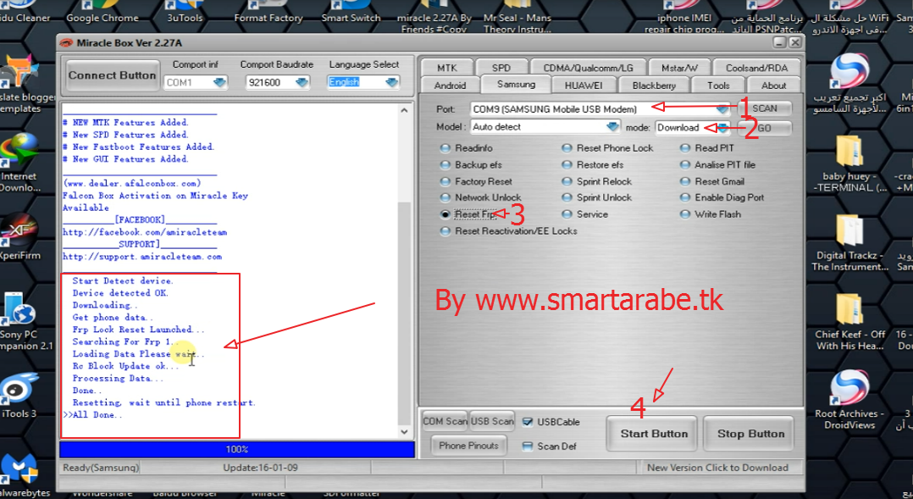This screenshot has height=499, width=913.
Task: Open the About tab
Action: (773, 85)
